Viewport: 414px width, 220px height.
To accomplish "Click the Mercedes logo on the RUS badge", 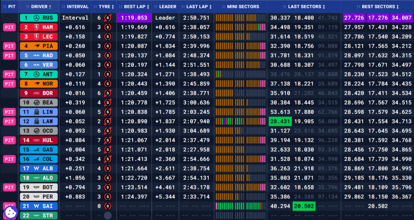I will (36, 18).
